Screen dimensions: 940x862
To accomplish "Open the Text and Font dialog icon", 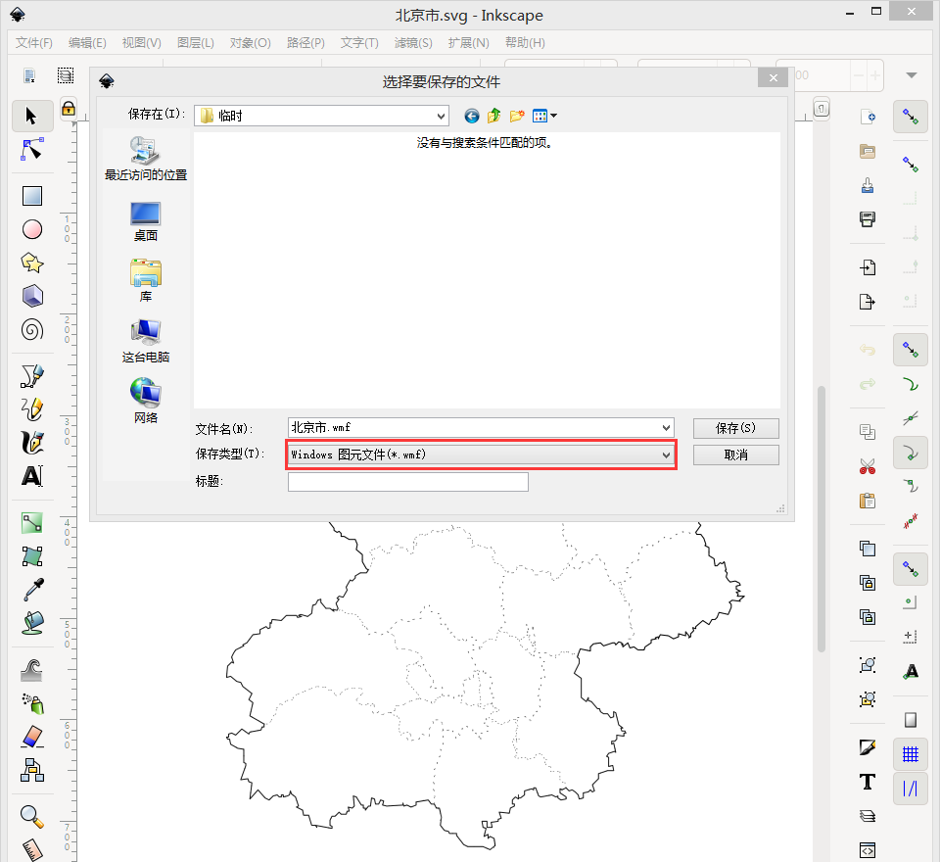I will (x=867, y=782).
